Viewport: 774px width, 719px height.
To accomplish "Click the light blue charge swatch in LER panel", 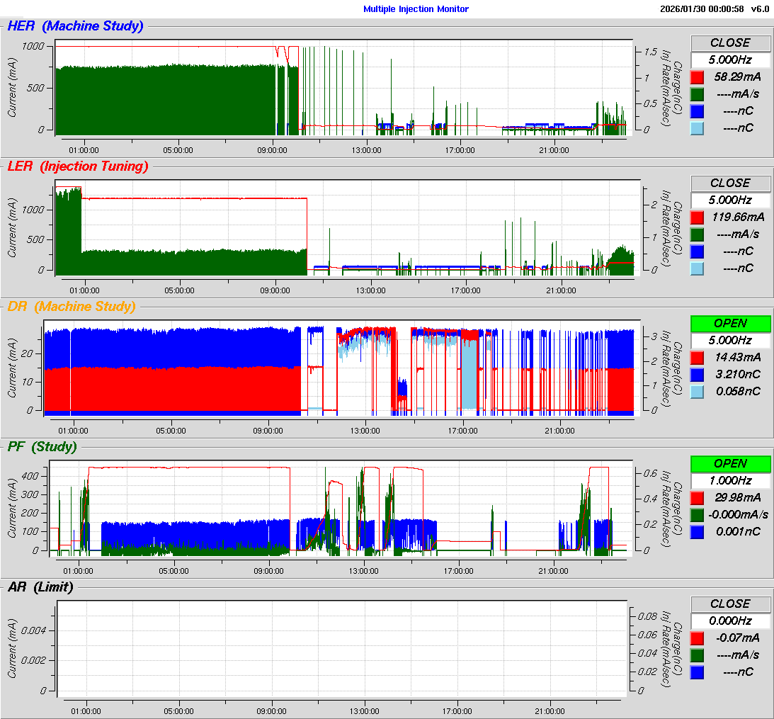I will coord(697,268).
